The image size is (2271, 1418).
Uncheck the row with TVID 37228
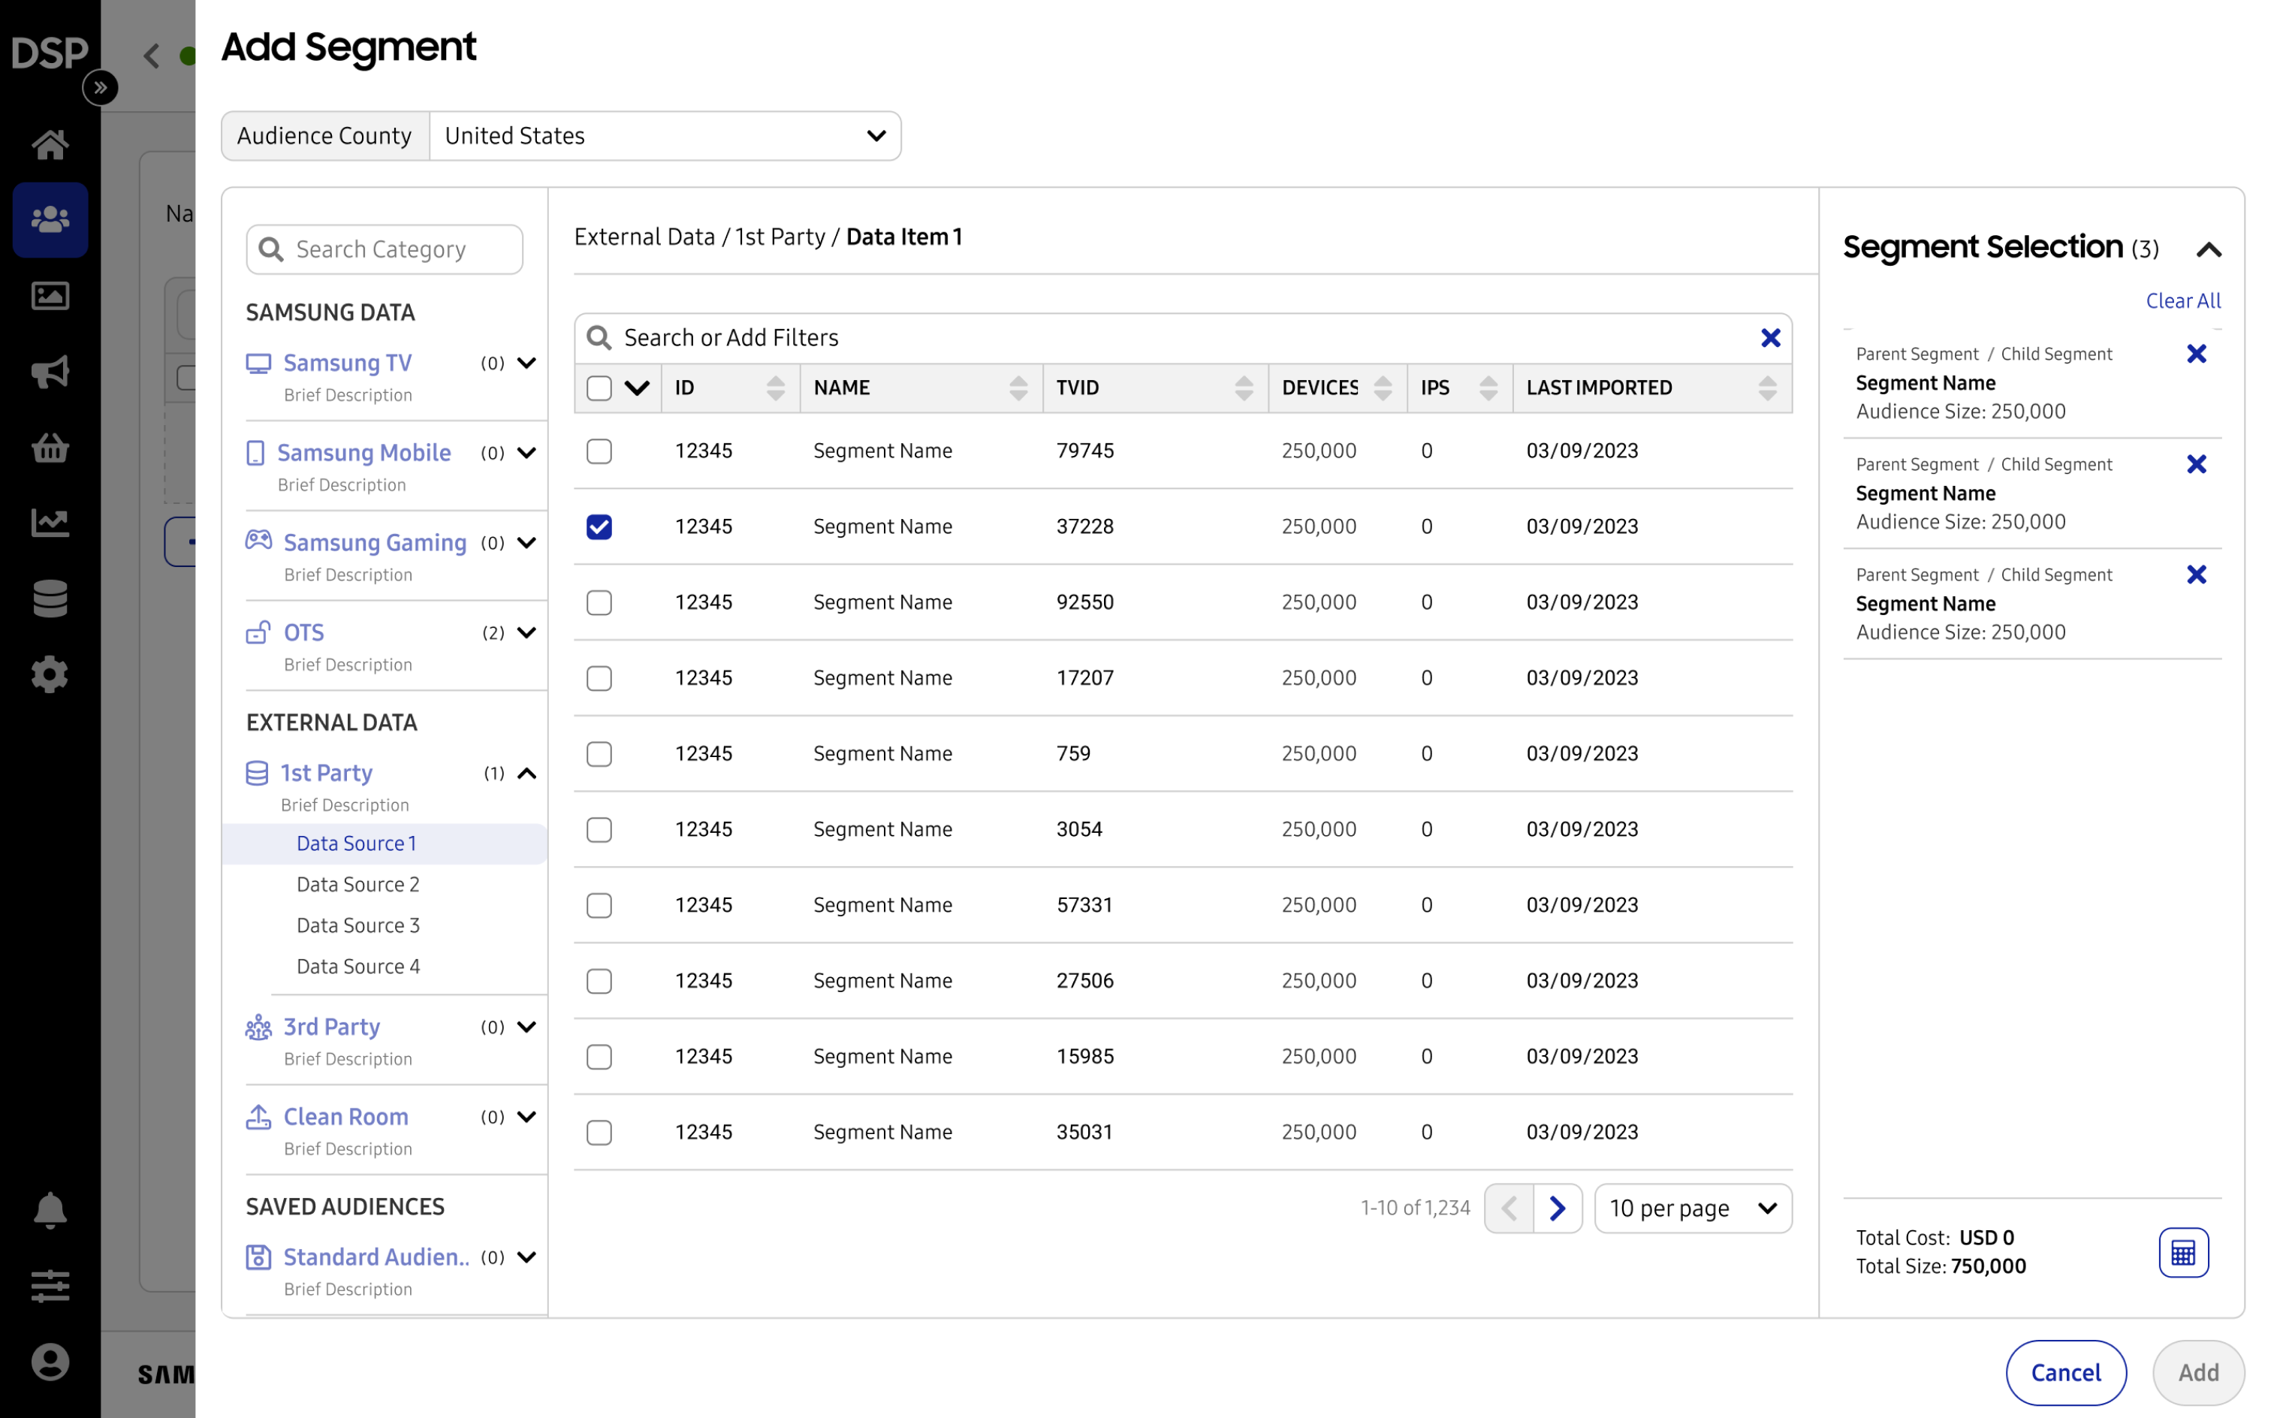[x=599, y=527]
